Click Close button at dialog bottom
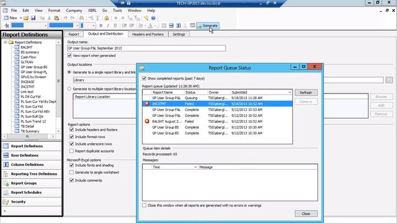Screen dimensions: 397x223 [306, 214]
